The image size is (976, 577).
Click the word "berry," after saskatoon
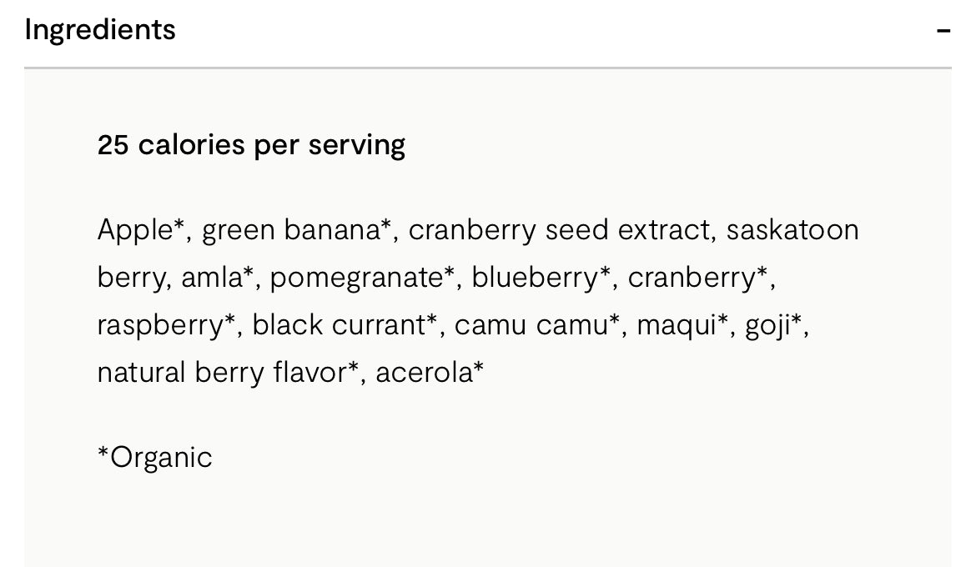[133, 278]
